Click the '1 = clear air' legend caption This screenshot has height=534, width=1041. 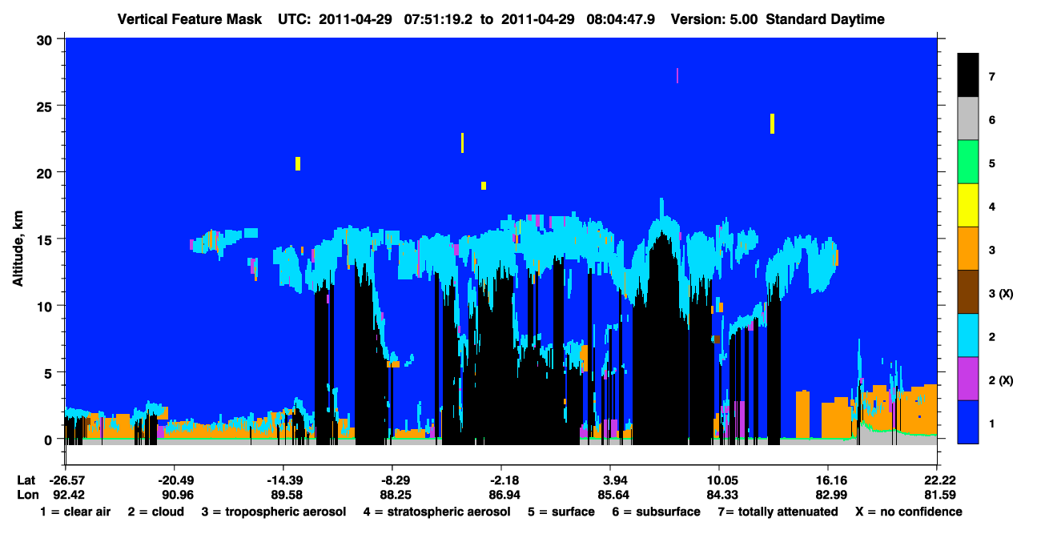pyautogui.click(x=75, y=512)
